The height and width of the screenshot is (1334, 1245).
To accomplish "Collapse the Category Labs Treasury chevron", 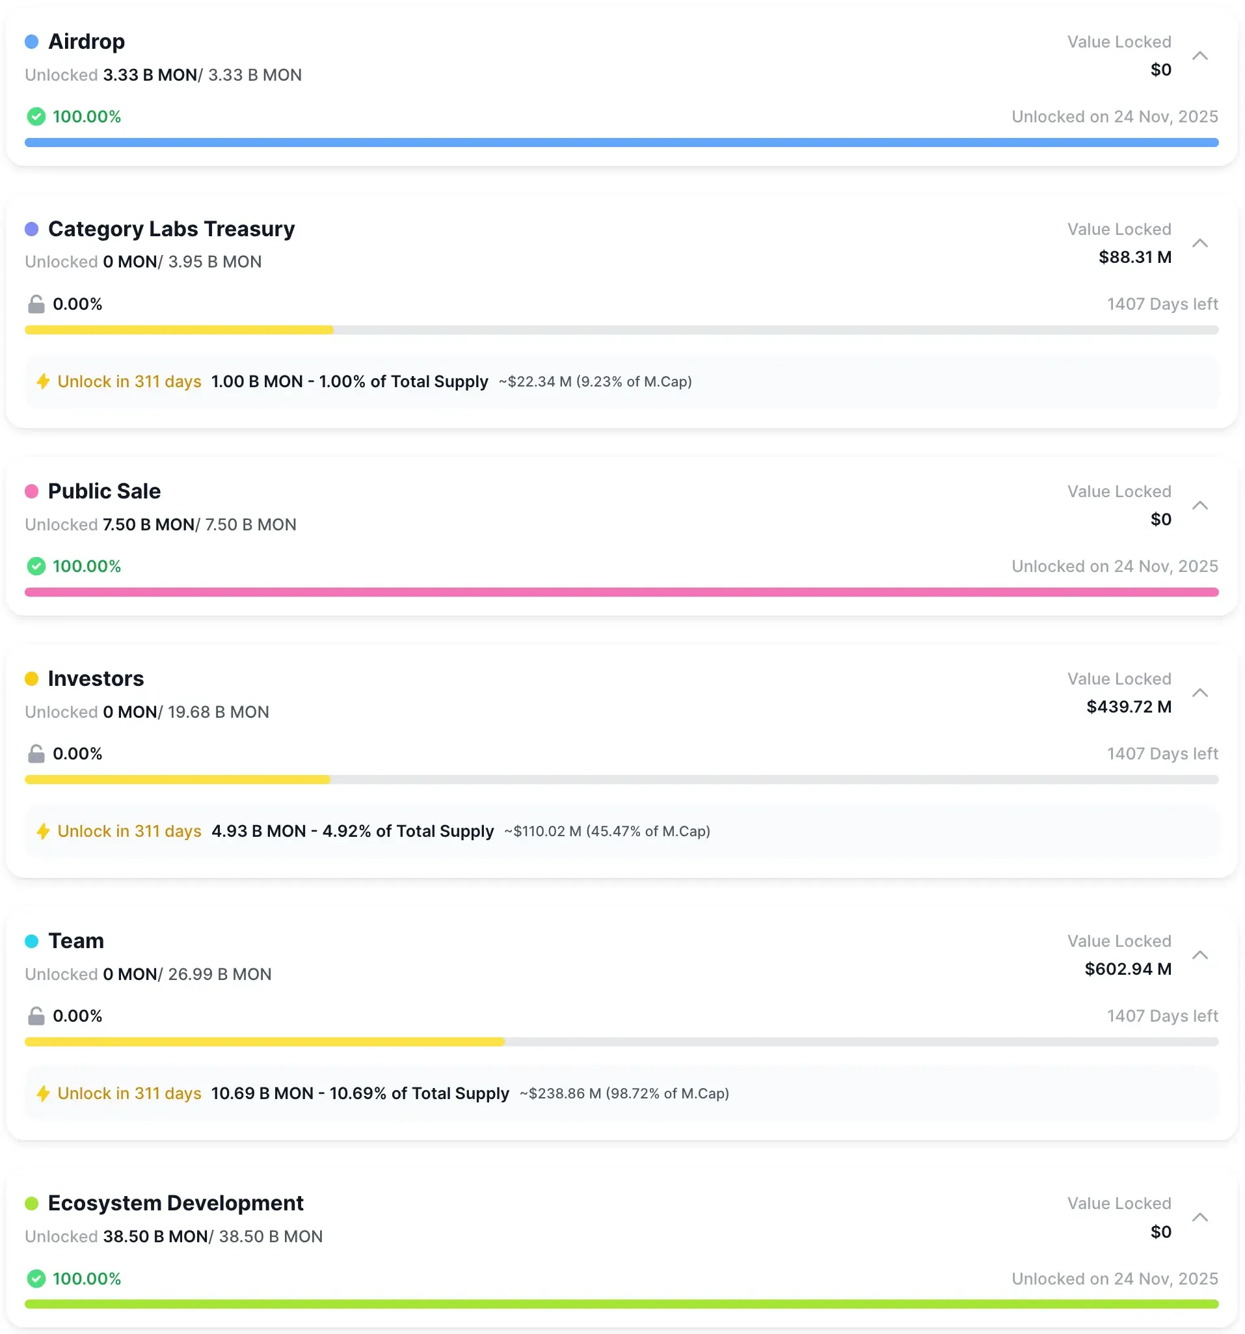I will pos(1199,243).
